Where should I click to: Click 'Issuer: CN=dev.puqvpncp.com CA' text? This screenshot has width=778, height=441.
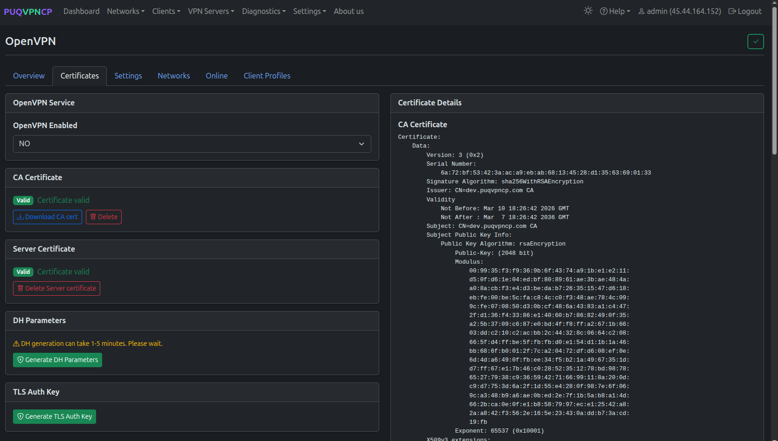480,190
